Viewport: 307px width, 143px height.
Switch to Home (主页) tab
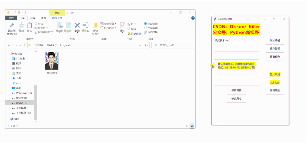[22, 18]
